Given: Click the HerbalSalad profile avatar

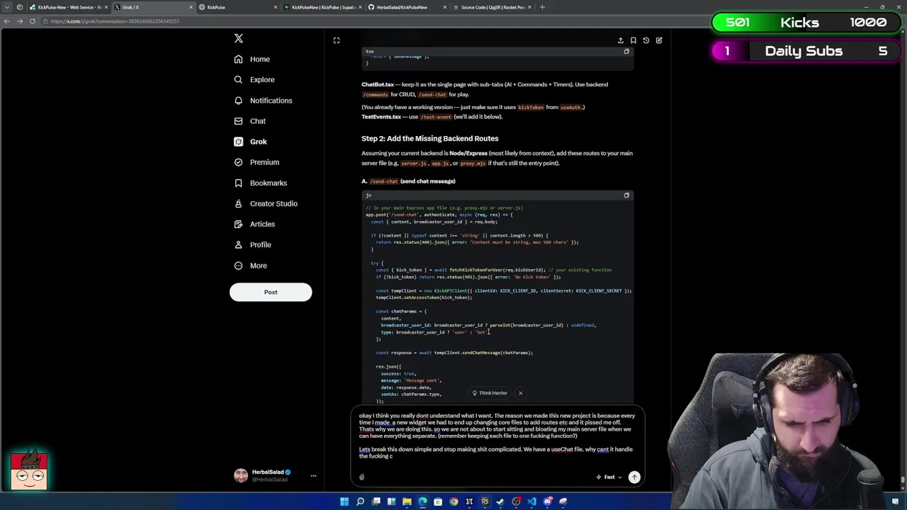Looking at the screenshot, I should point(242,475).
